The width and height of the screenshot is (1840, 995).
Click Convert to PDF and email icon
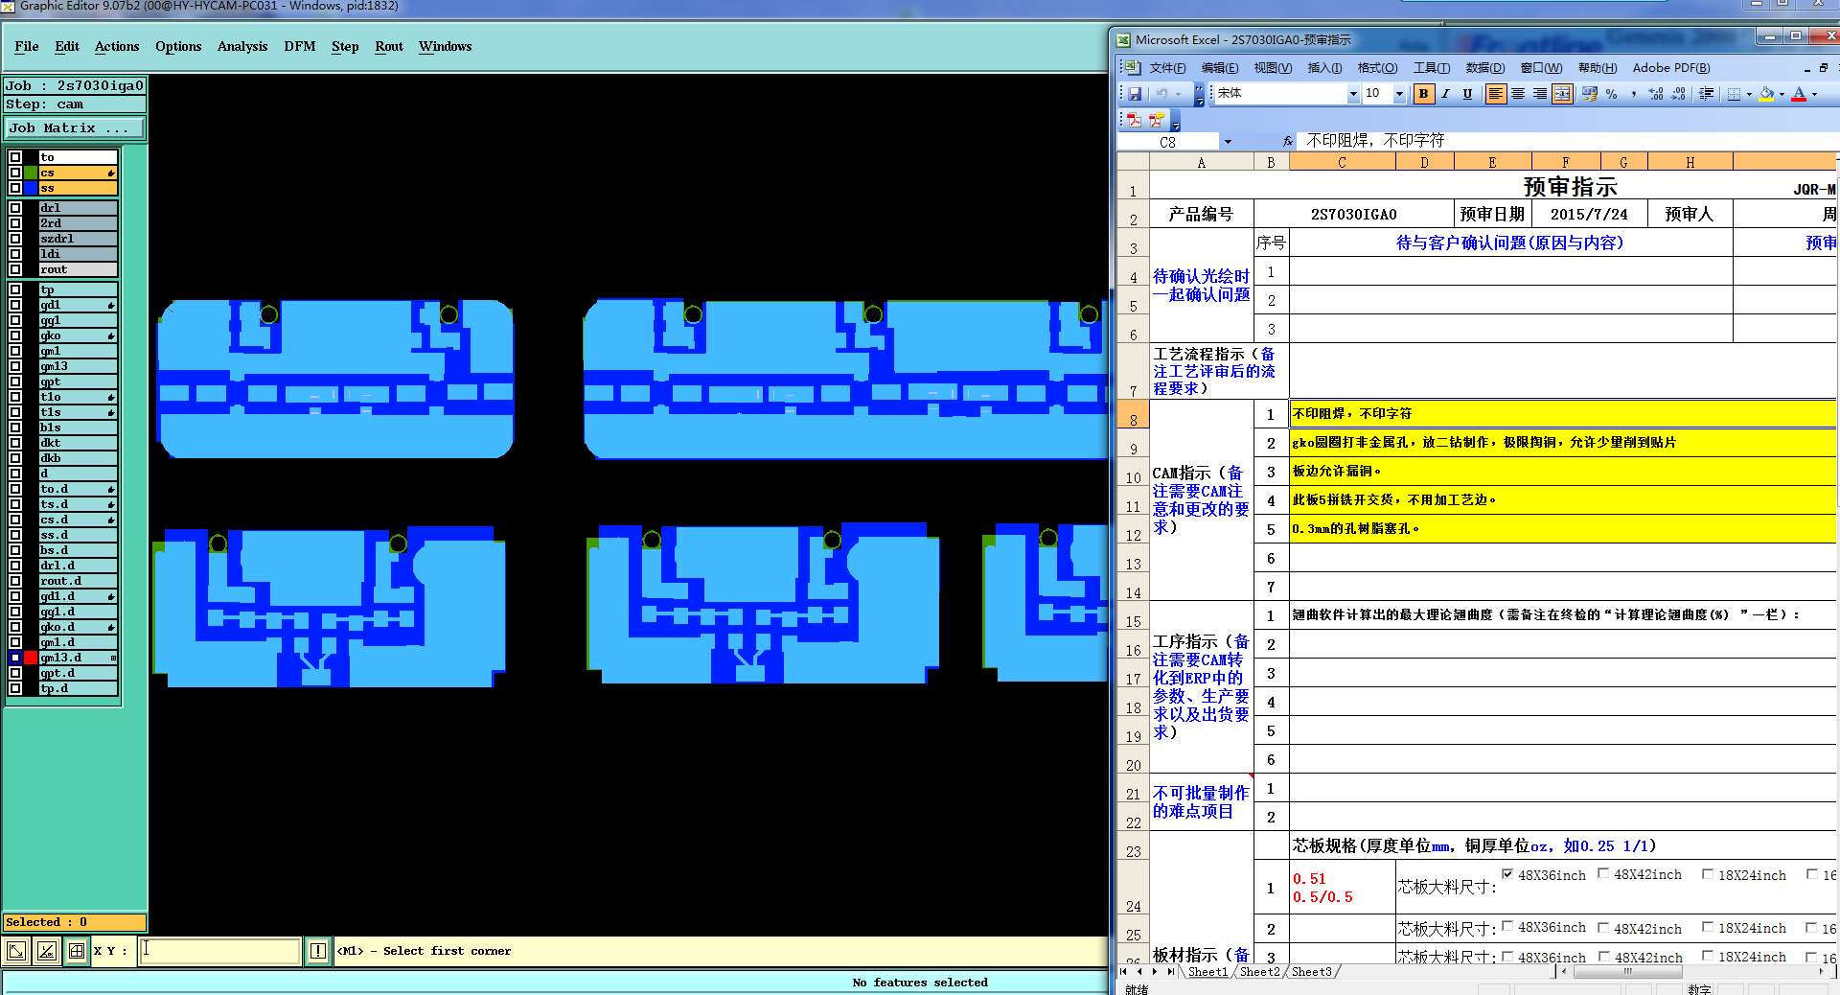(1157, 120)
